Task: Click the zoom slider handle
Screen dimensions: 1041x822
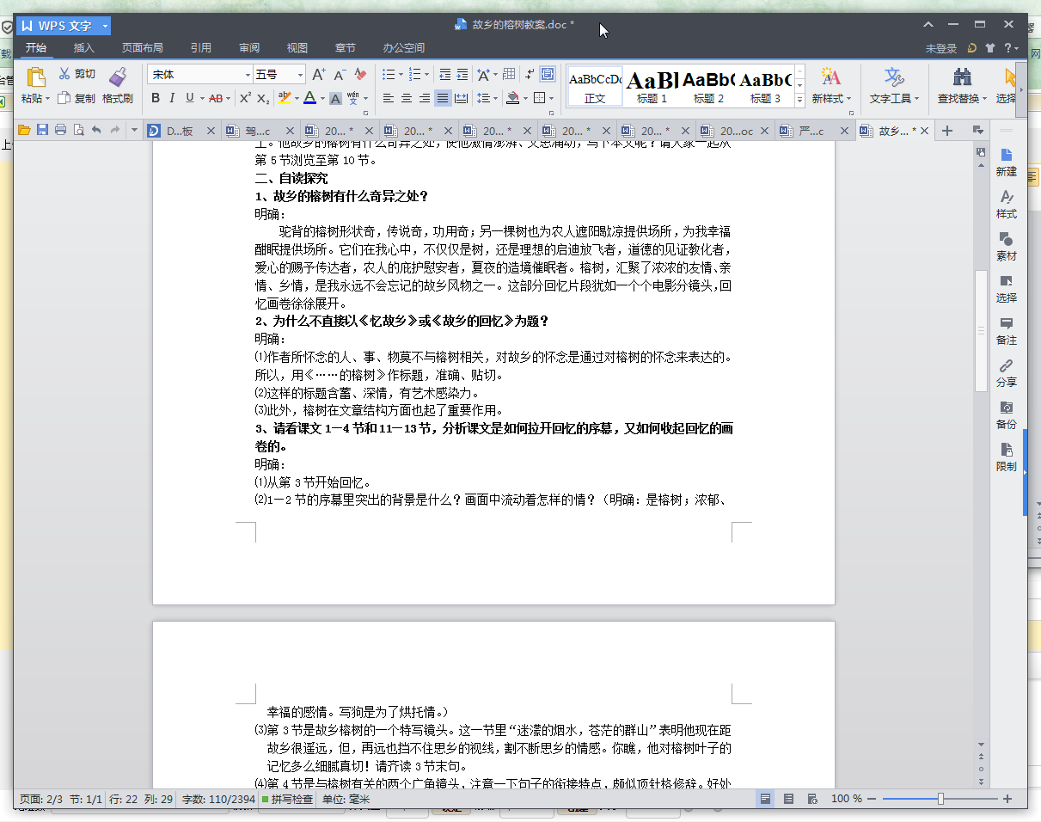Action: click(x=940, y=799)
